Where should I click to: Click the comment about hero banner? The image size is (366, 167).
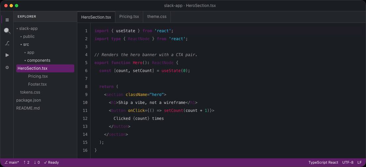point(146,55)
